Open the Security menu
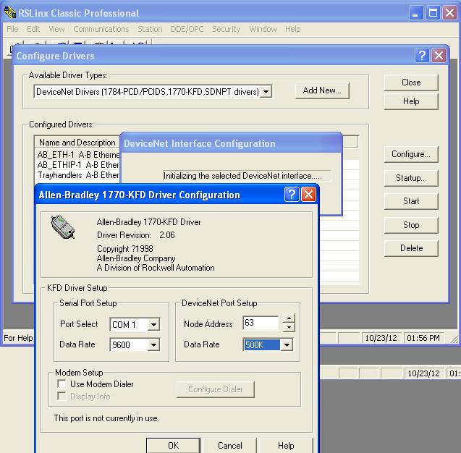This screenshot has height=453, width=461. tap(226, 29)
